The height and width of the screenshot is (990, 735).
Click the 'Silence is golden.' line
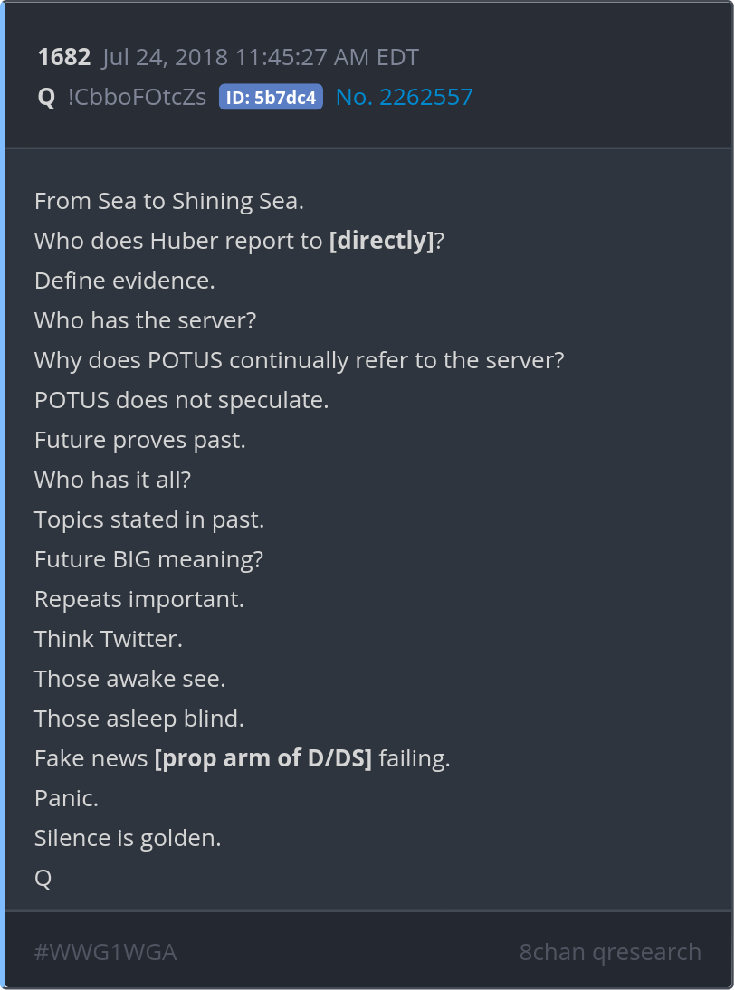[x=128, y=838]
